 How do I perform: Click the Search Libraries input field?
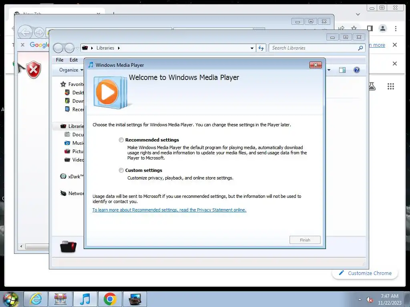tap(313, 48)
